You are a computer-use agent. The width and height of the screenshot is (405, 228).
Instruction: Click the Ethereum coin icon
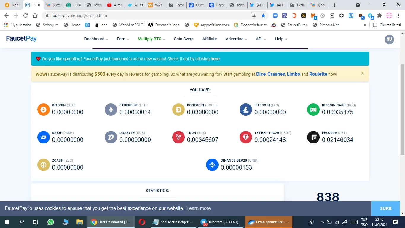[x=111, y=110]
